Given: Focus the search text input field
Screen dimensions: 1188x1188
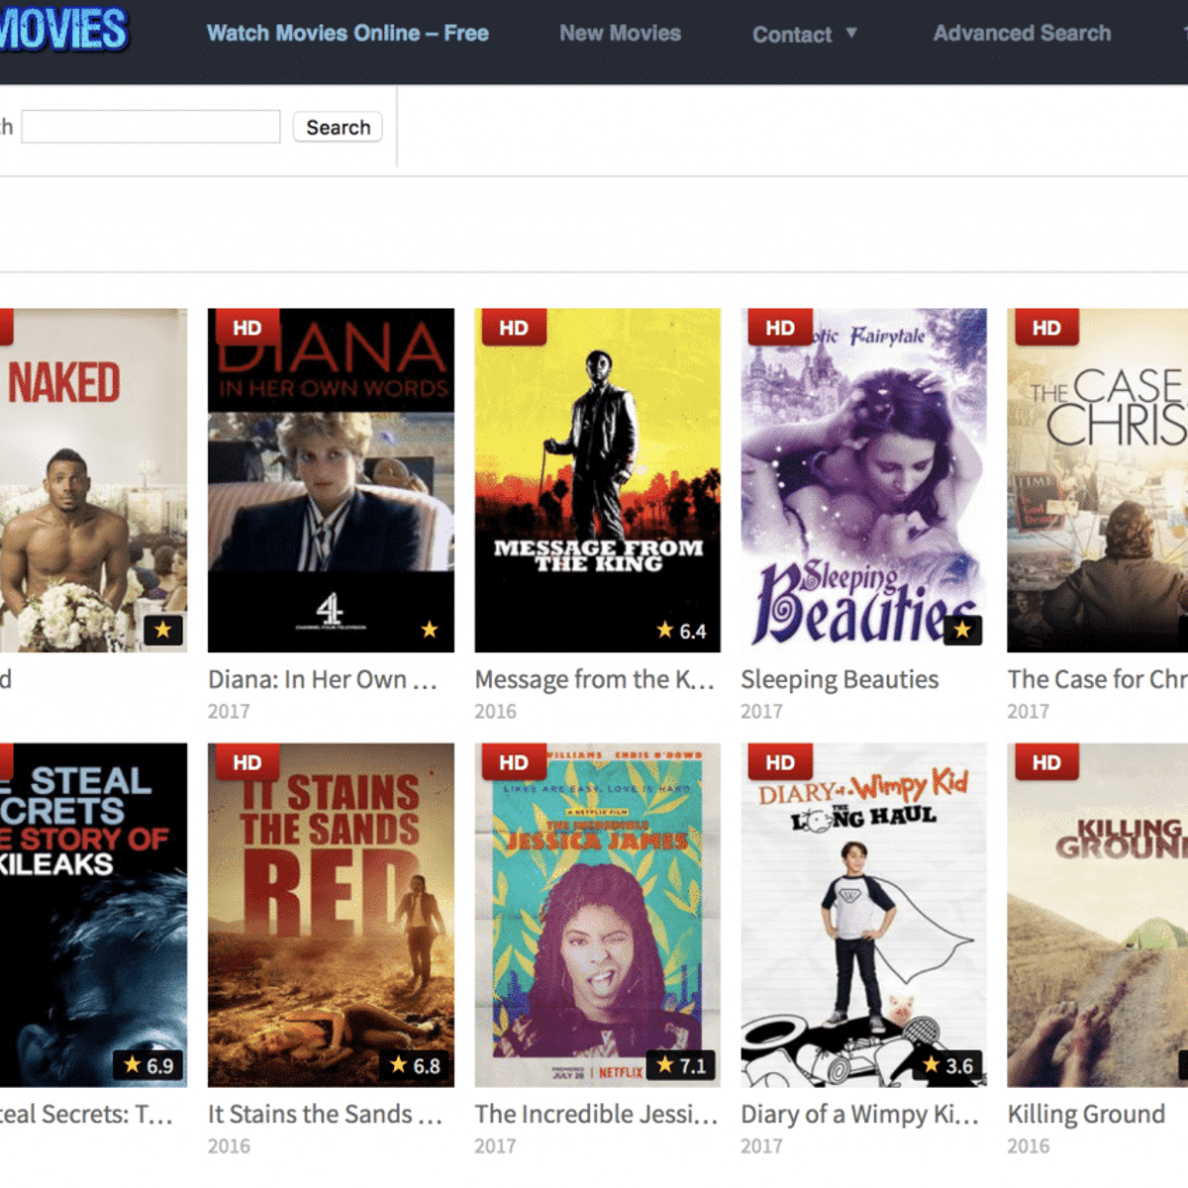Looking at the screenshot, I should (x=151, y=127).
